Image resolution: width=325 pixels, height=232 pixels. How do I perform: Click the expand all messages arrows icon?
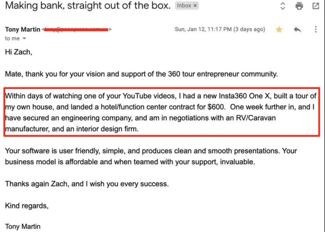[283, 6]
